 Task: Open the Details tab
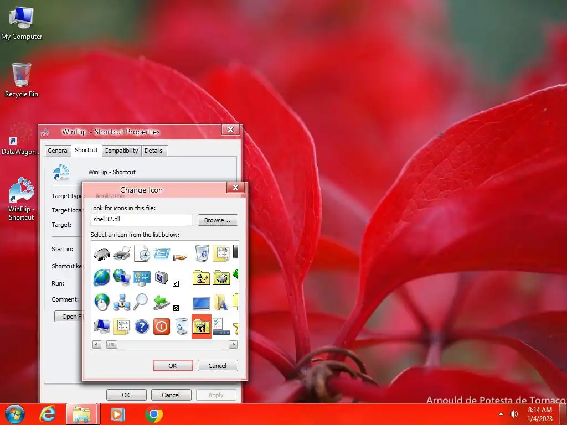154,151
